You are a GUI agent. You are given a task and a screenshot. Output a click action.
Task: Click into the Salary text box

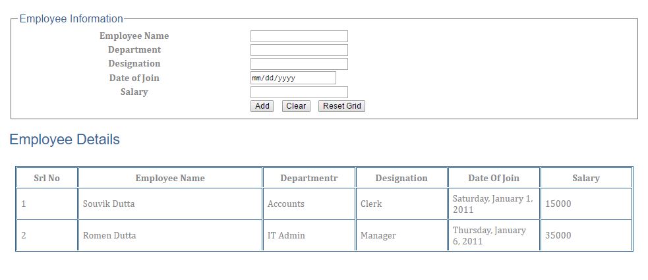click(299, 92)
